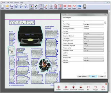The width and height of the screenshot is (111, 93).
Task: Select the Free Text drawing tool
Action: click(66, 88)
